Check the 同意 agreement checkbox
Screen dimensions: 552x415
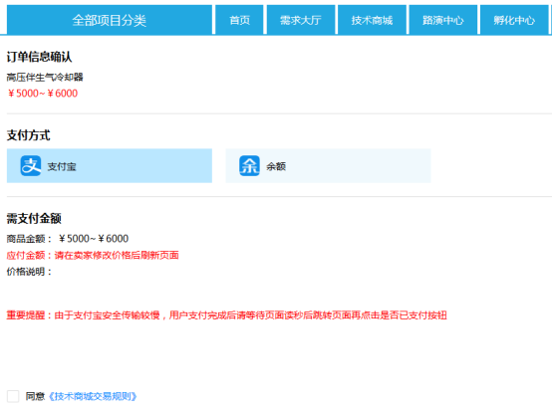(13, 396)
